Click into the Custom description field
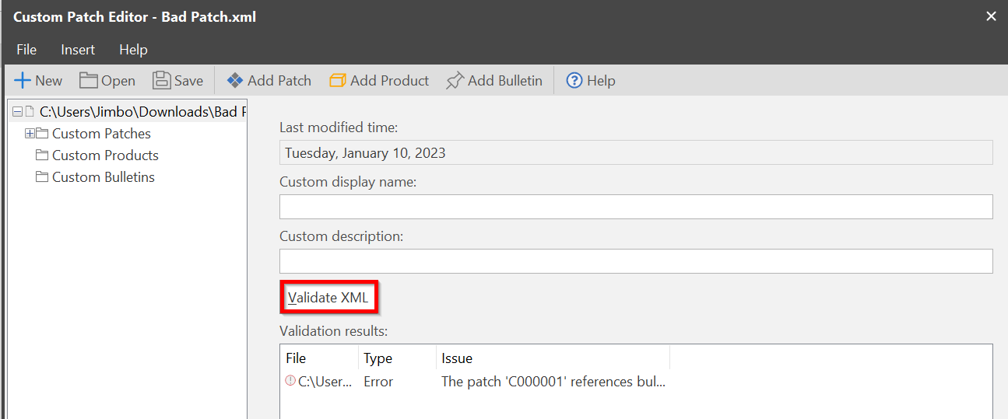Viewport: 1008px width, 419px height. pos(635,261)
